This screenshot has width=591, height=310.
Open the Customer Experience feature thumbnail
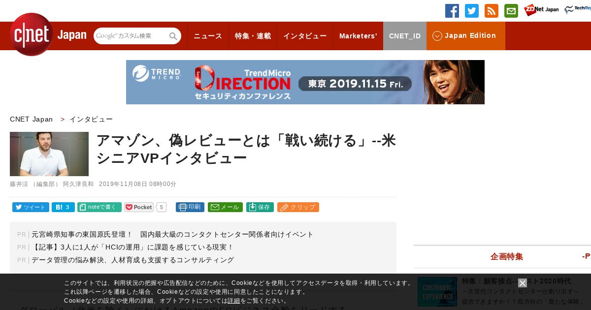click(437, 291)
